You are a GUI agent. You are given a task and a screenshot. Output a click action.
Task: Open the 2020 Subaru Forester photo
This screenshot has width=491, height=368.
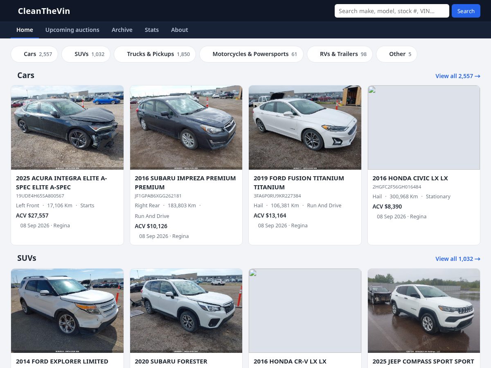186,311
